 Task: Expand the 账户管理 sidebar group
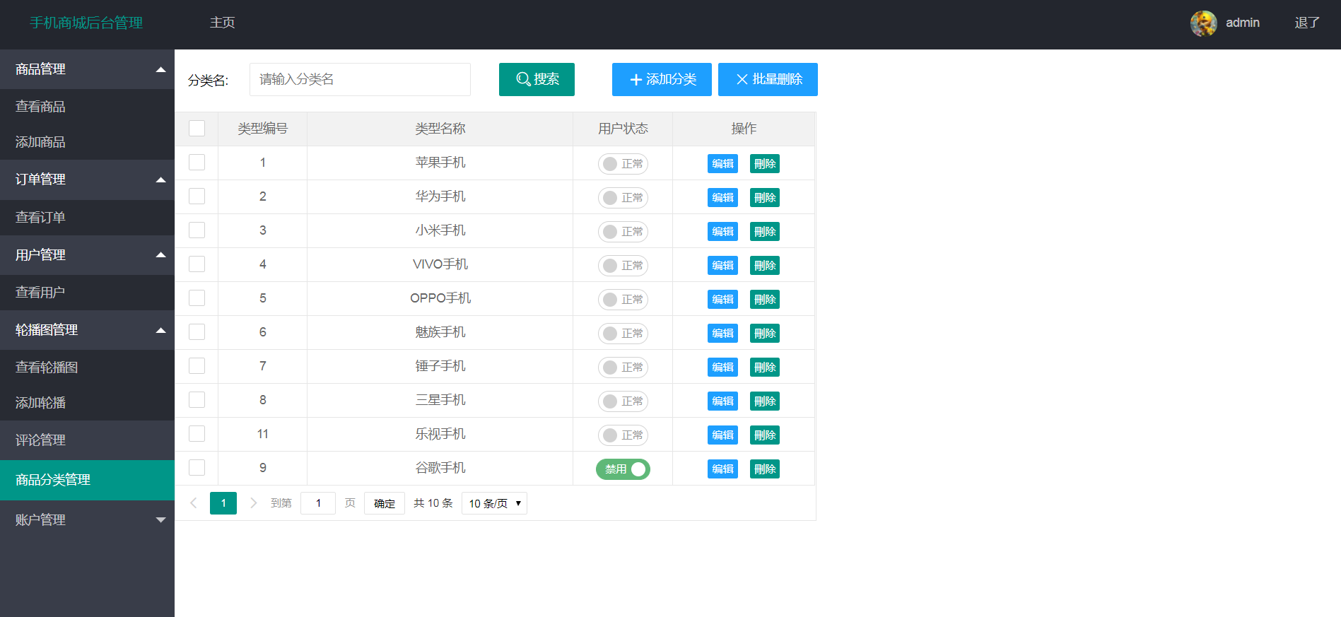coord(87,520)
